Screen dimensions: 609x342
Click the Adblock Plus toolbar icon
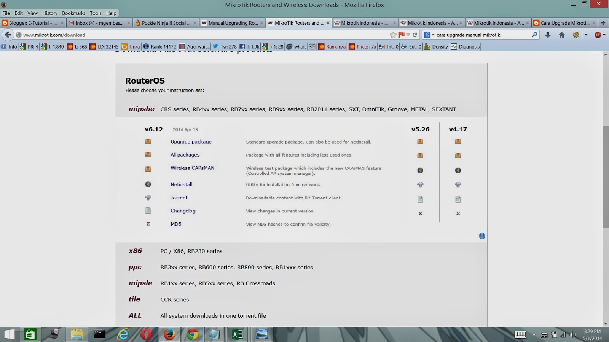coord(598,35)
